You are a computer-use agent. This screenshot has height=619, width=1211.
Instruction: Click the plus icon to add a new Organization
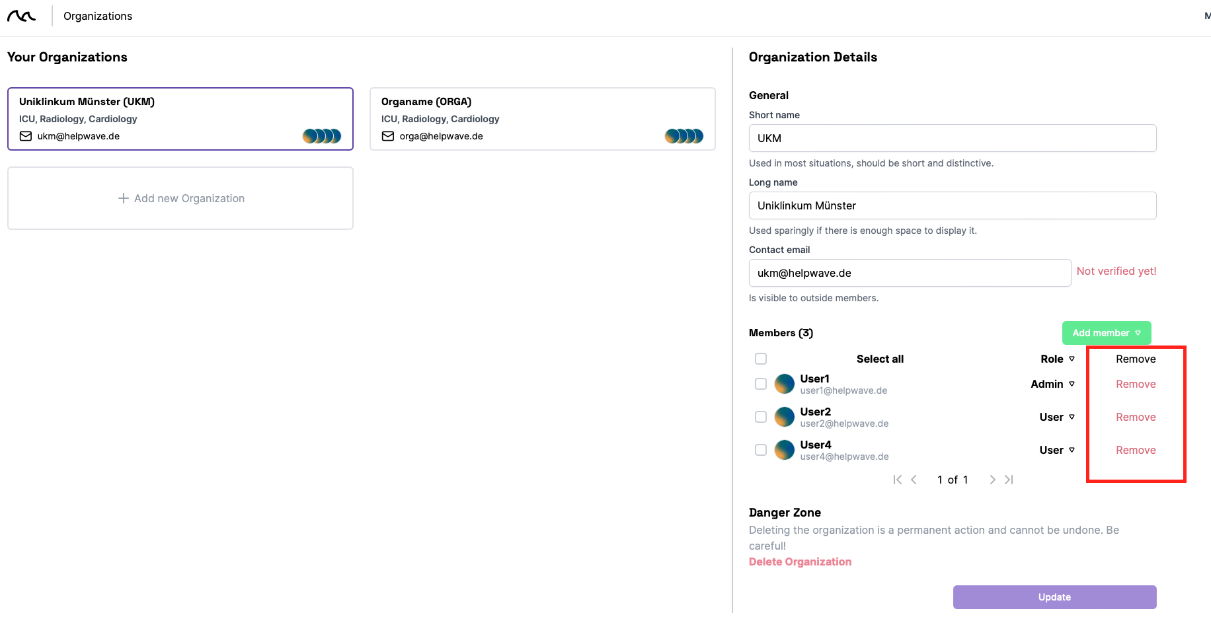coord(124,198)
